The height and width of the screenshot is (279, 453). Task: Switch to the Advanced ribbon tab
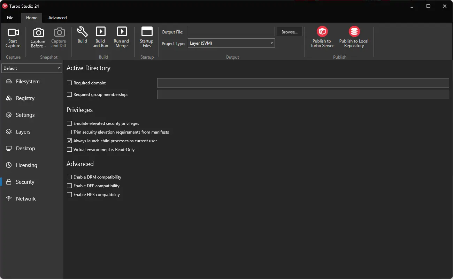pyautogui.click(x=57, y=18)
